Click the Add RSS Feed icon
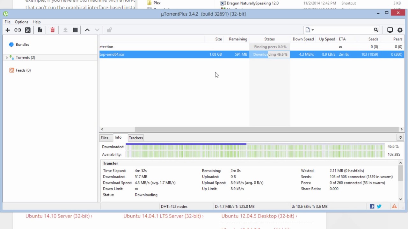Image resolution: width=408 pixels, height=229 pixels. click(28, 30)
